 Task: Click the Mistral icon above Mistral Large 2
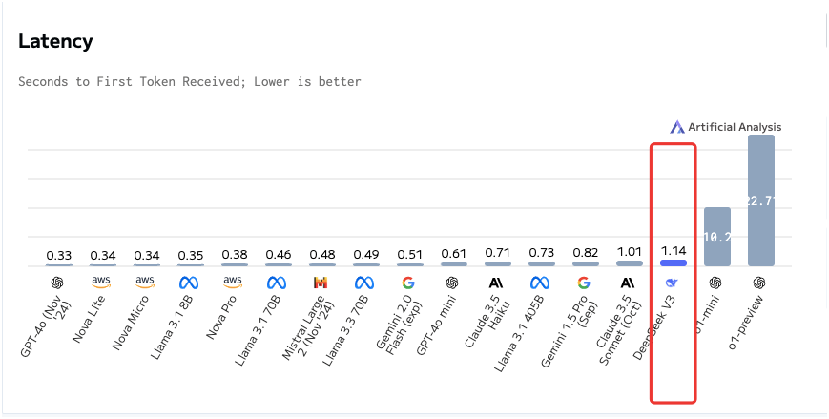(x=321, y=283)
